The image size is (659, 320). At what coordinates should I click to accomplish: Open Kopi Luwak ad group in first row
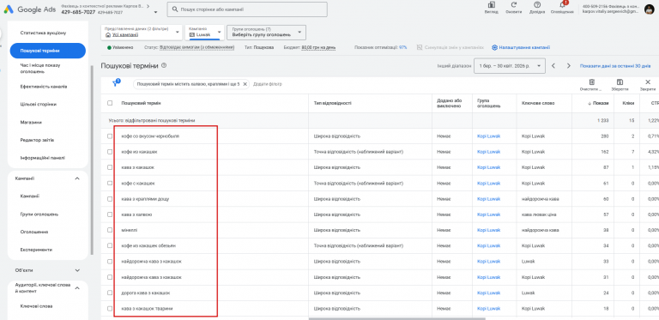pos(489,136)
